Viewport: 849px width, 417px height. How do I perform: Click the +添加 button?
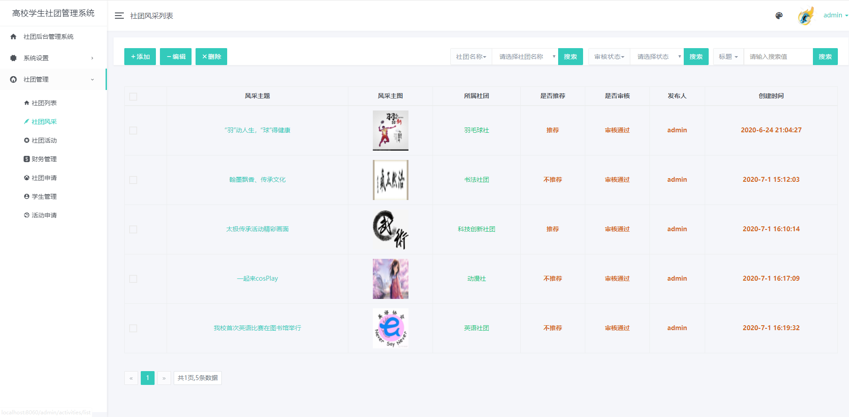[x=140, y=57]
